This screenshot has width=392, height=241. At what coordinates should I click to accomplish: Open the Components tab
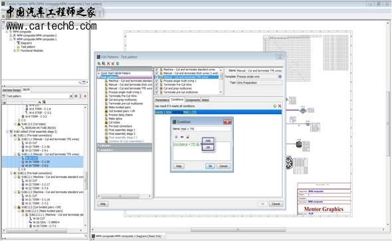[x=193, y=100]
